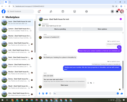Screen dimensions: 127x102
Task: Open Gina conversation in the list
Action: point(17,94)
